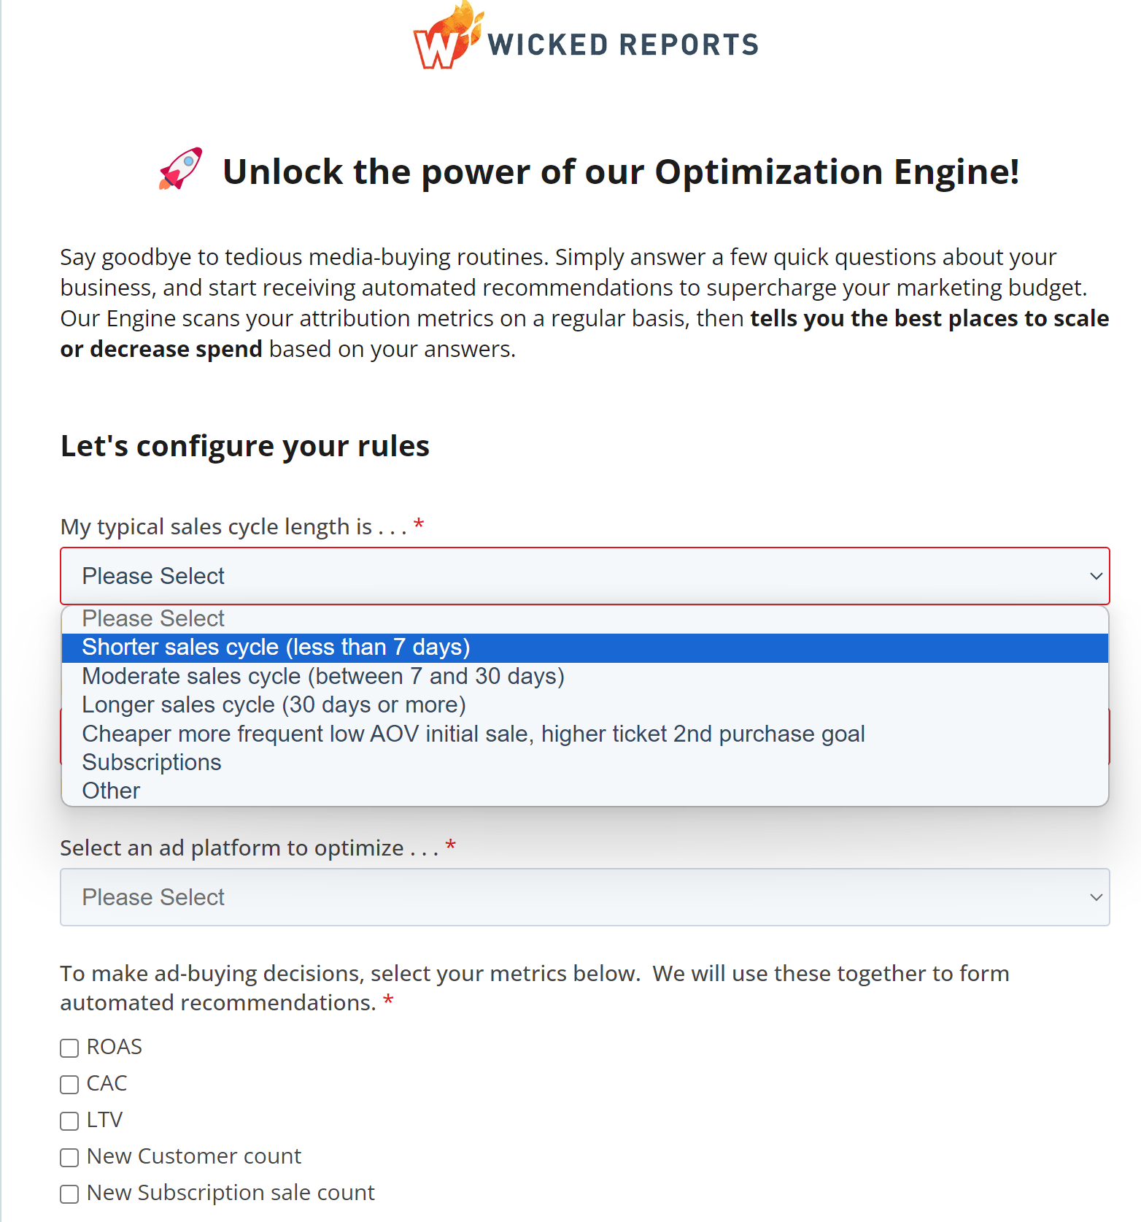Select the disabled Please Select placeholder option
This screenshot has height=1222, width=1141.
point(153,619)
